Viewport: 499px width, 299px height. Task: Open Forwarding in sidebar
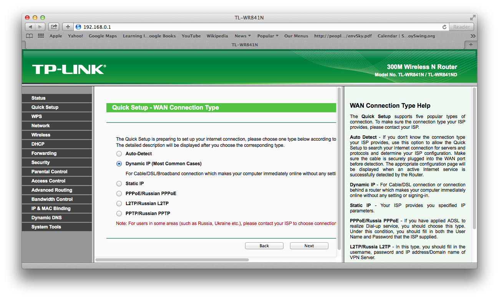click(57, 153)
